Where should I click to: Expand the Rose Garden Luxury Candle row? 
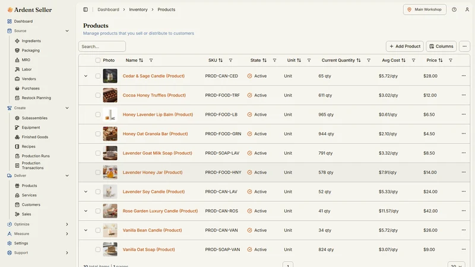(x=85, y=211)
